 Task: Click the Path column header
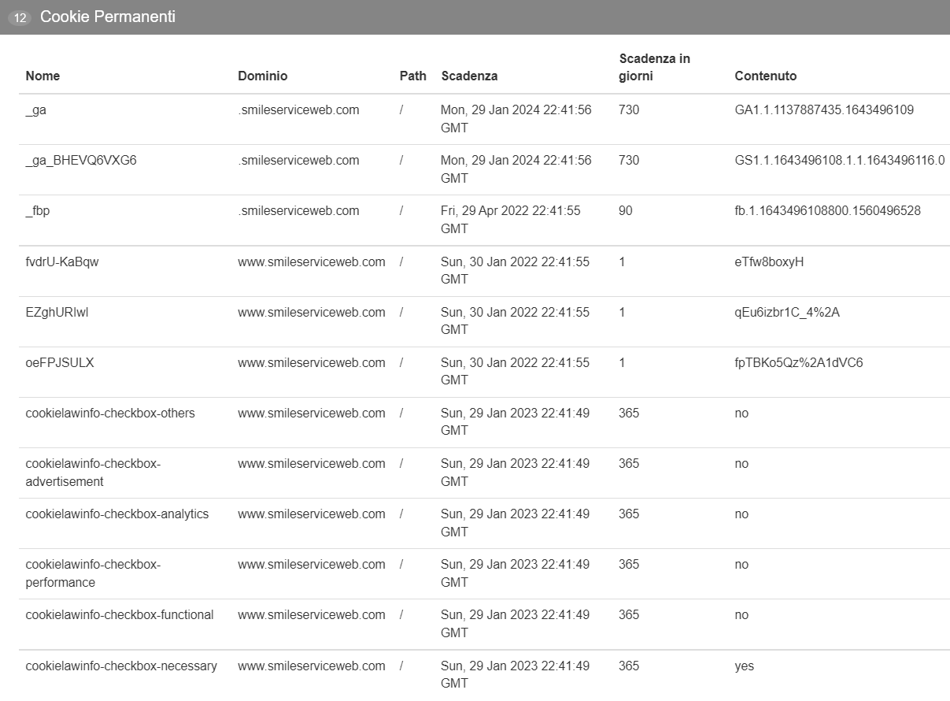point(413,76)
